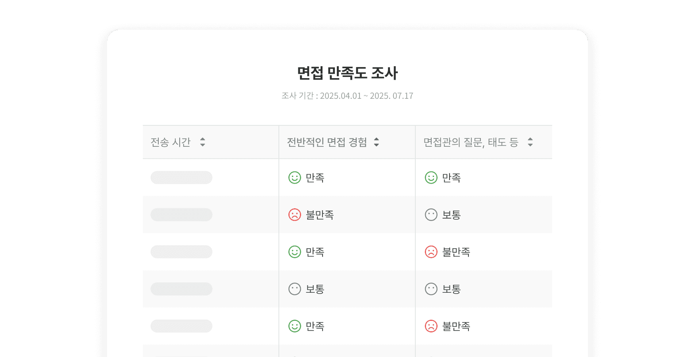Click the first row's send-time placeholder
The height and width of the screenshot is (357, 695).
pyautogui.click(x=181, y=178)
